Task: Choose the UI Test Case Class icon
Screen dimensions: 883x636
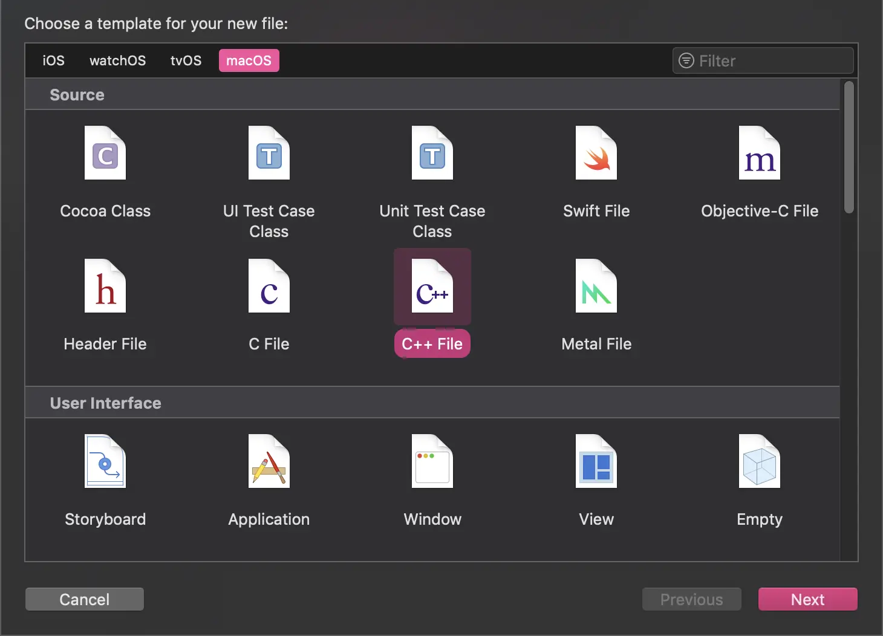Action: point(269,153)
